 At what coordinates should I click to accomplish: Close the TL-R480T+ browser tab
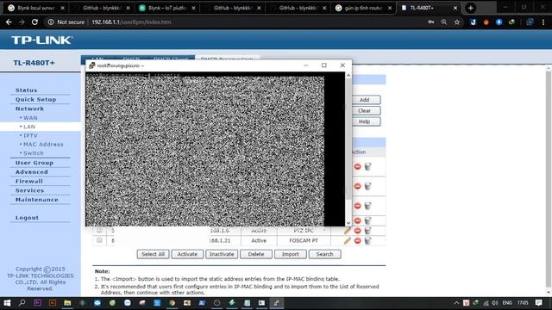point(455,8)
